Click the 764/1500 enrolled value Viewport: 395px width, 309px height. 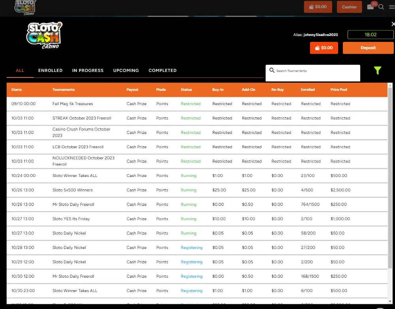[310, 204]
